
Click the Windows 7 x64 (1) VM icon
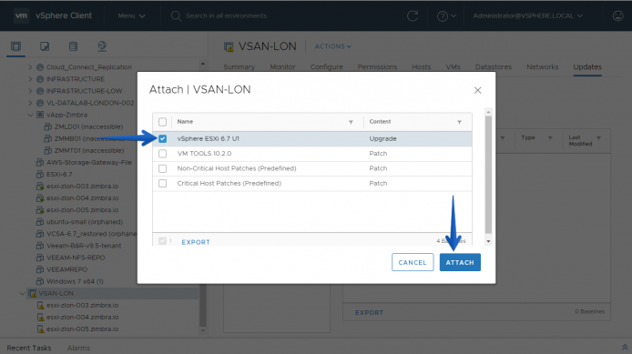tap(40, 281)
